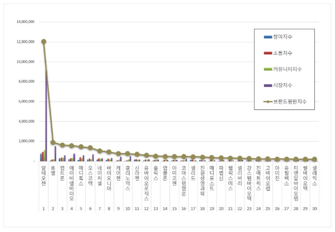Click the 14,000,000 y-axis value label
This screenshot has height=232, width=335.
(25, 22)
